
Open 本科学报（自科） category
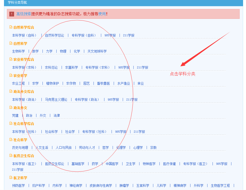[x=25, y=35]
